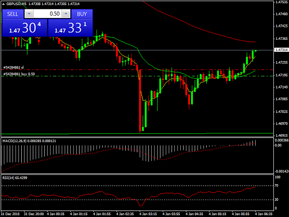Image resolution: width=289 pixels, height=217 pixels.
Task: Click the current price tag 1.47314
Action: point(281,50)
